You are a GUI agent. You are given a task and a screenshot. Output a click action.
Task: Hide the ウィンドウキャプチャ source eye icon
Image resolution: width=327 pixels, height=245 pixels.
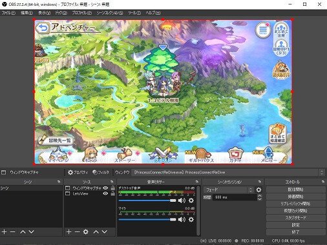click(x=105, y=188)
